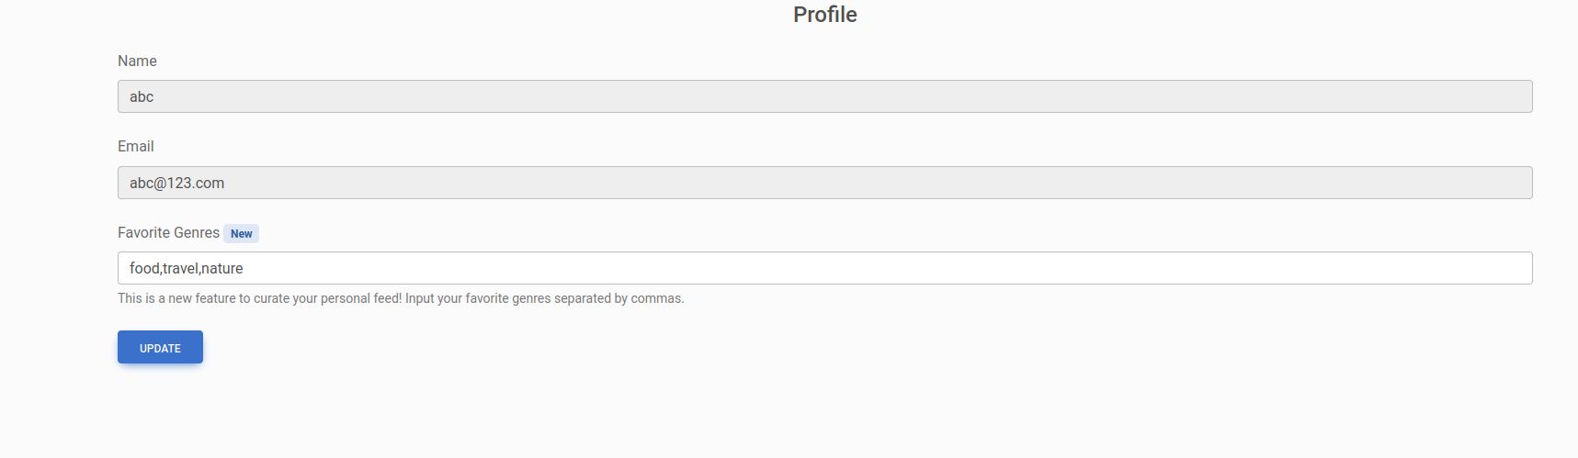The width and height of the screenshot is (1578, 458).
Task: Click the words separated by commas in hint
Action: click(619, 298)
